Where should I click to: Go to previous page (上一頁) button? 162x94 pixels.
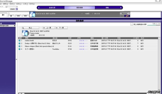pyautogui.click(x=49, y=28)
